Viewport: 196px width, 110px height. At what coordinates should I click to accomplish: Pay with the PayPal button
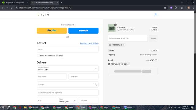coord(52,31)
